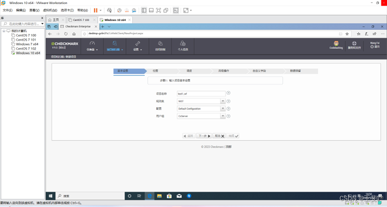This screenshot has width=387, height=207.
Task: Enter full screen mode icon in VMware
Action: [x=158, y=11]
